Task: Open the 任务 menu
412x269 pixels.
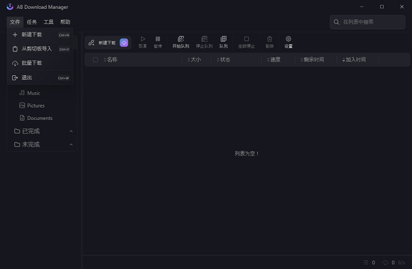Action: (32, 22)
